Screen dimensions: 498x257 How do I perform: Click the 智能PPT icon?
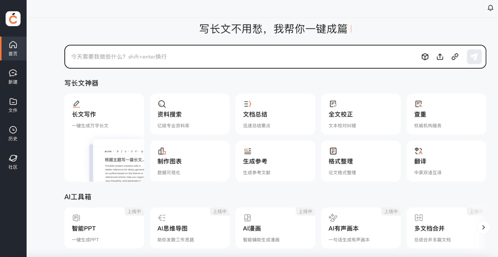pyautogui.click(x=76, y=218)
